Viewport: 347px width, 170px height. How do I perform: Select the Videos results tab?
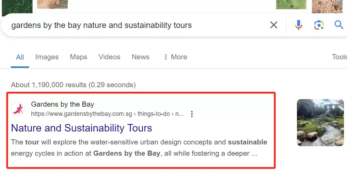(109, 57)
